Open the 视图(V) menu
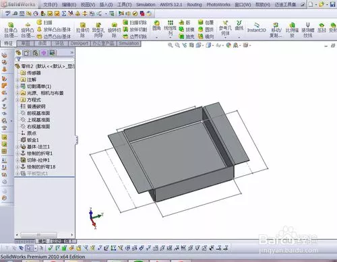Screen dimensions: 337x262 pos(88,5)
